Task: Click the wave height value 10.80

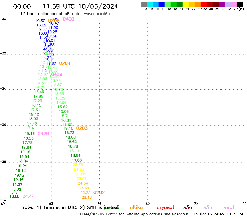Action: (x=40, y=21)
